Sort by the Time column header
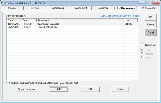 point(29,20)
